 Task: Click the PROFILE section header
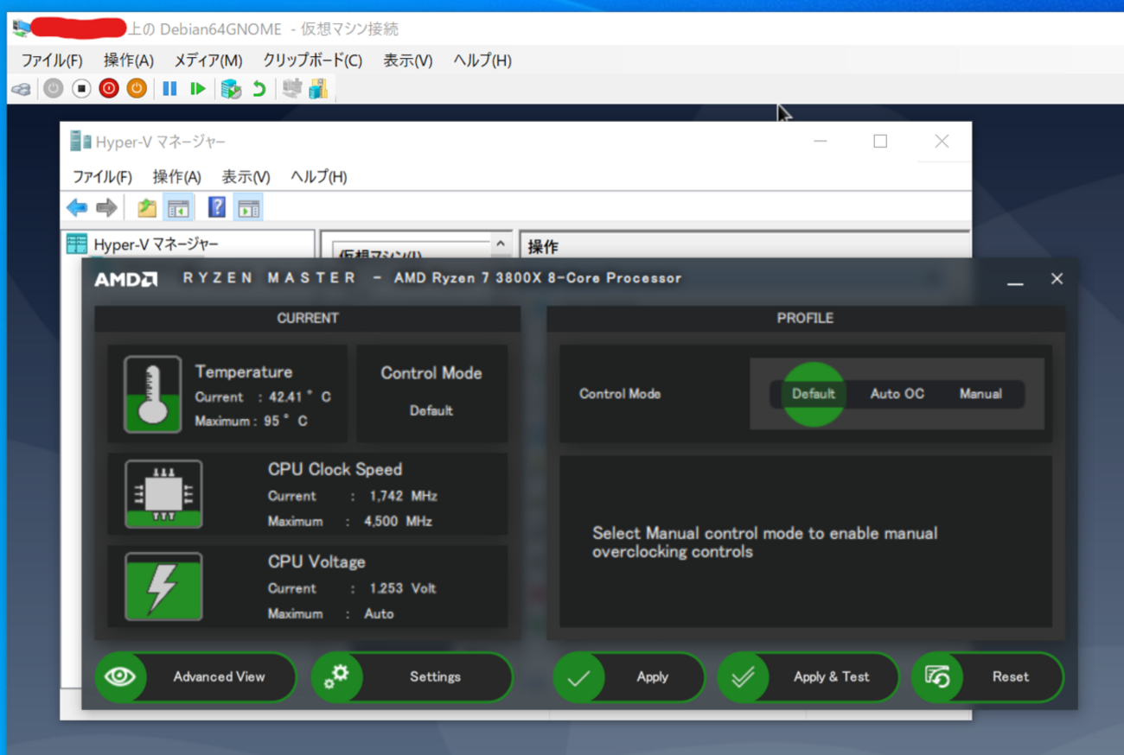(805, 319)
